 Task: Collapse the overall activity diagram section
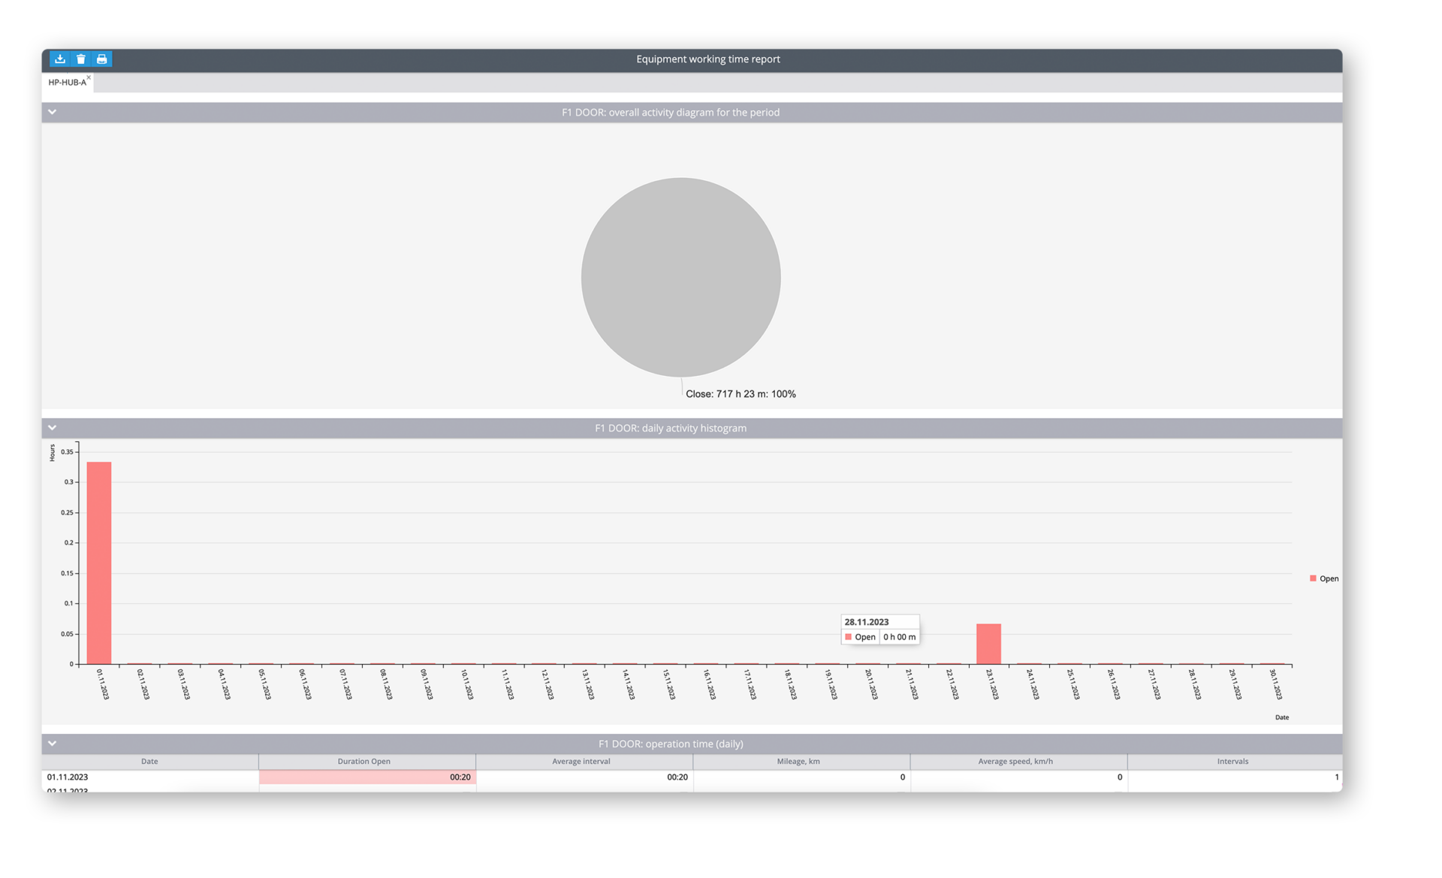pos(53,112)
